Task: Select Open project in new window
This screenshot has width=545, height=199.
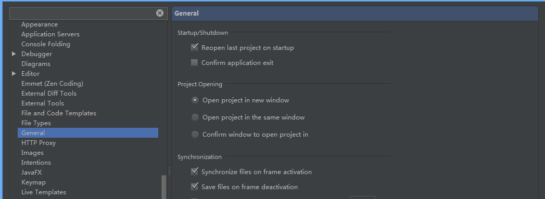Action: click(x=195, y=100)
